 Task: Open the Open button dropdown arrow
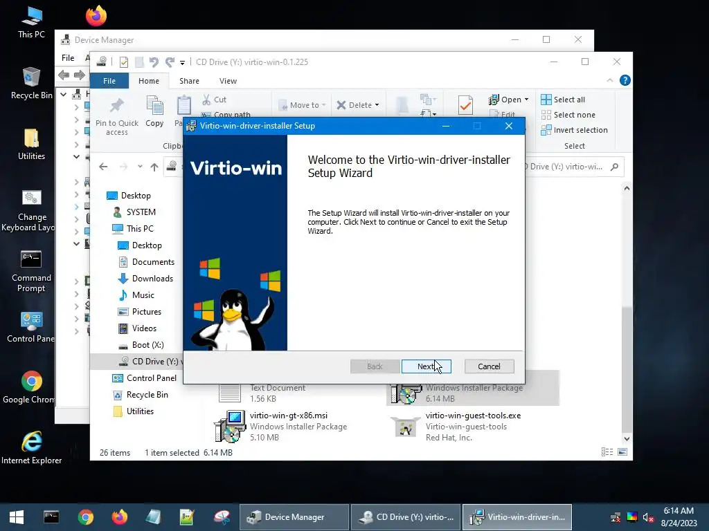tap(526, 100)
